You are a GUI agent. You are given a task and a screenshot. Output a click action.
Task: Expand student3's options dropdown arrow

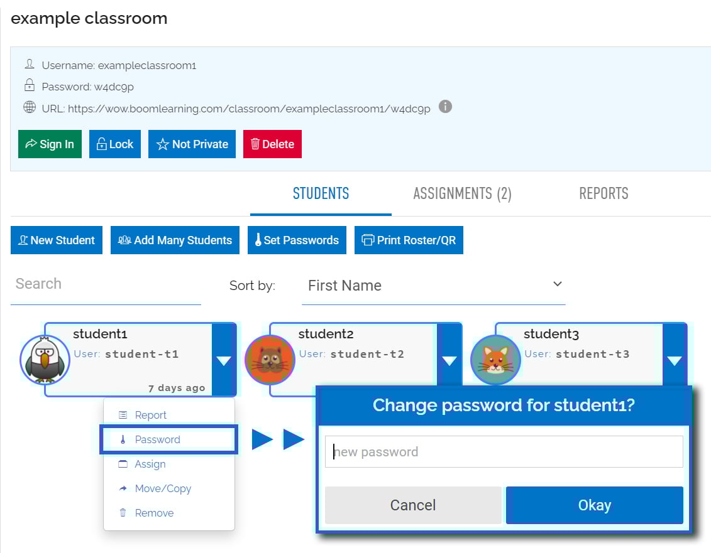click(x=675, y=360)
